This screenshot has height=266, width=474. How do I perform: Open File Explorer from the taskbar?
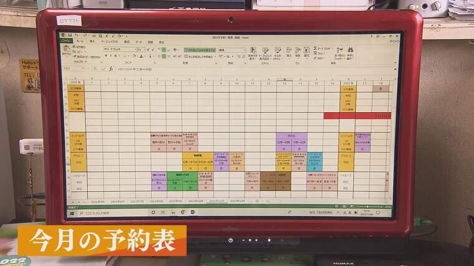click(173, 212)
